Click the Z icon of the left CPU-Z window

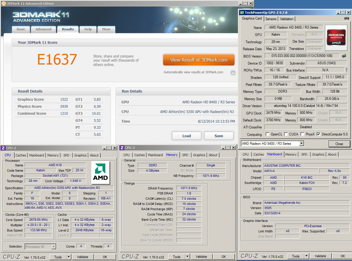(3, 148)
